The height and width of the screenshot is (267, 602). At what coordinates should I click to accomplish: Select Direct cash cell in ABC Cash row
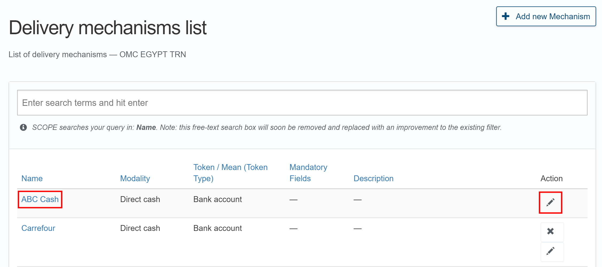tap(140, 199)
